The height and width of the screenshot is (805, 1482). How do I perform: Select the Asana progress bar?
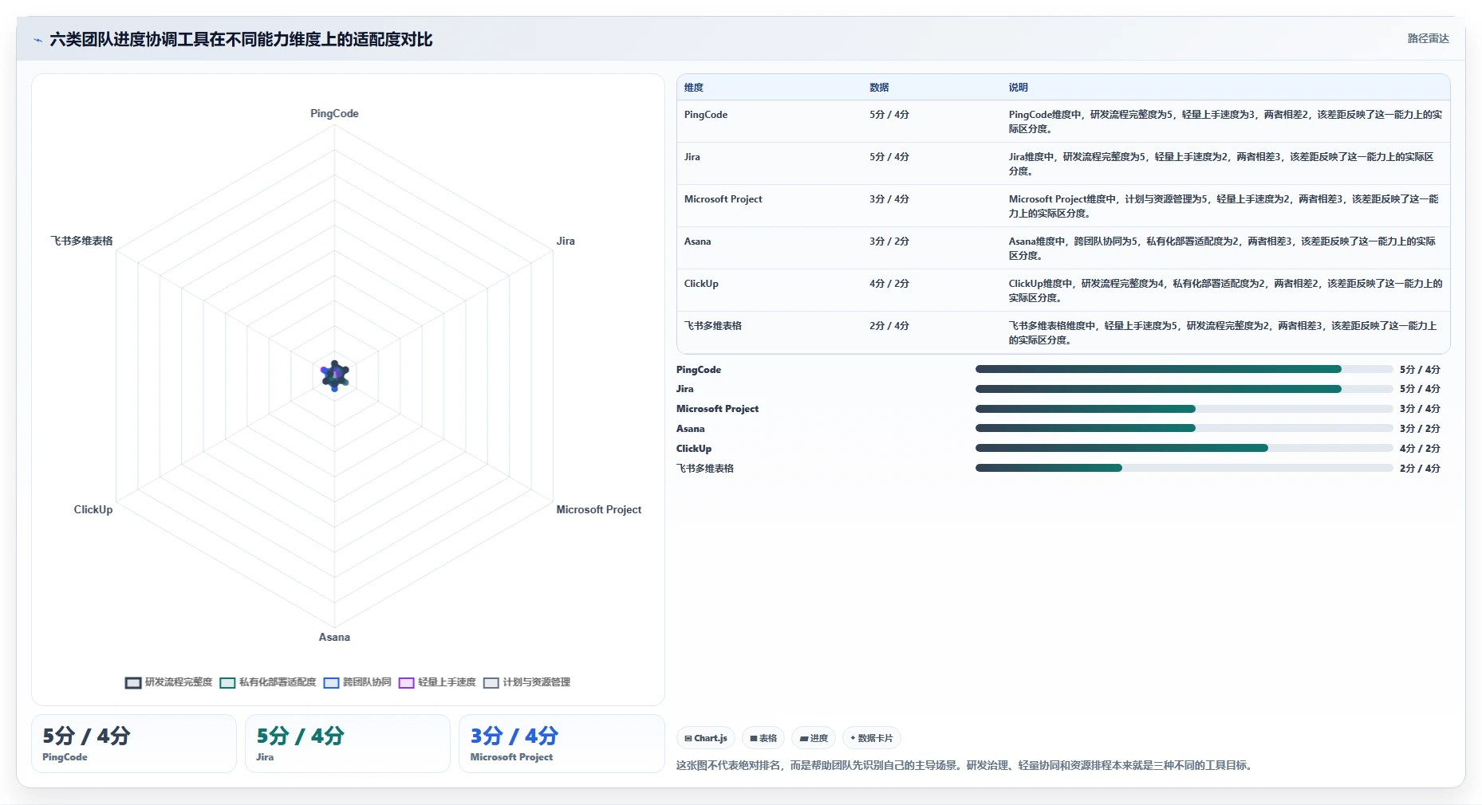pyautogui.click(x=1184, y=428)
